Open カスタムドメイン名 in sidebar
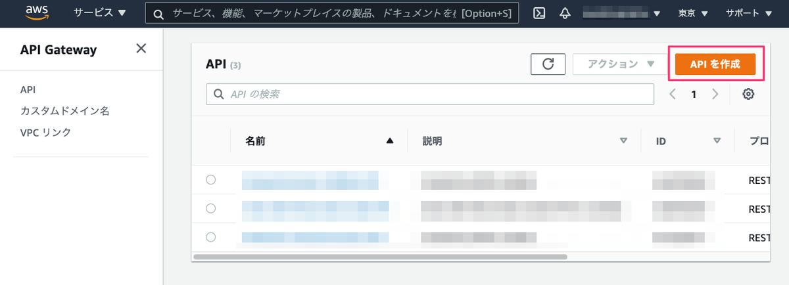Image resolution: width=789 pixels, height=285 pixels. coord(64,111)
